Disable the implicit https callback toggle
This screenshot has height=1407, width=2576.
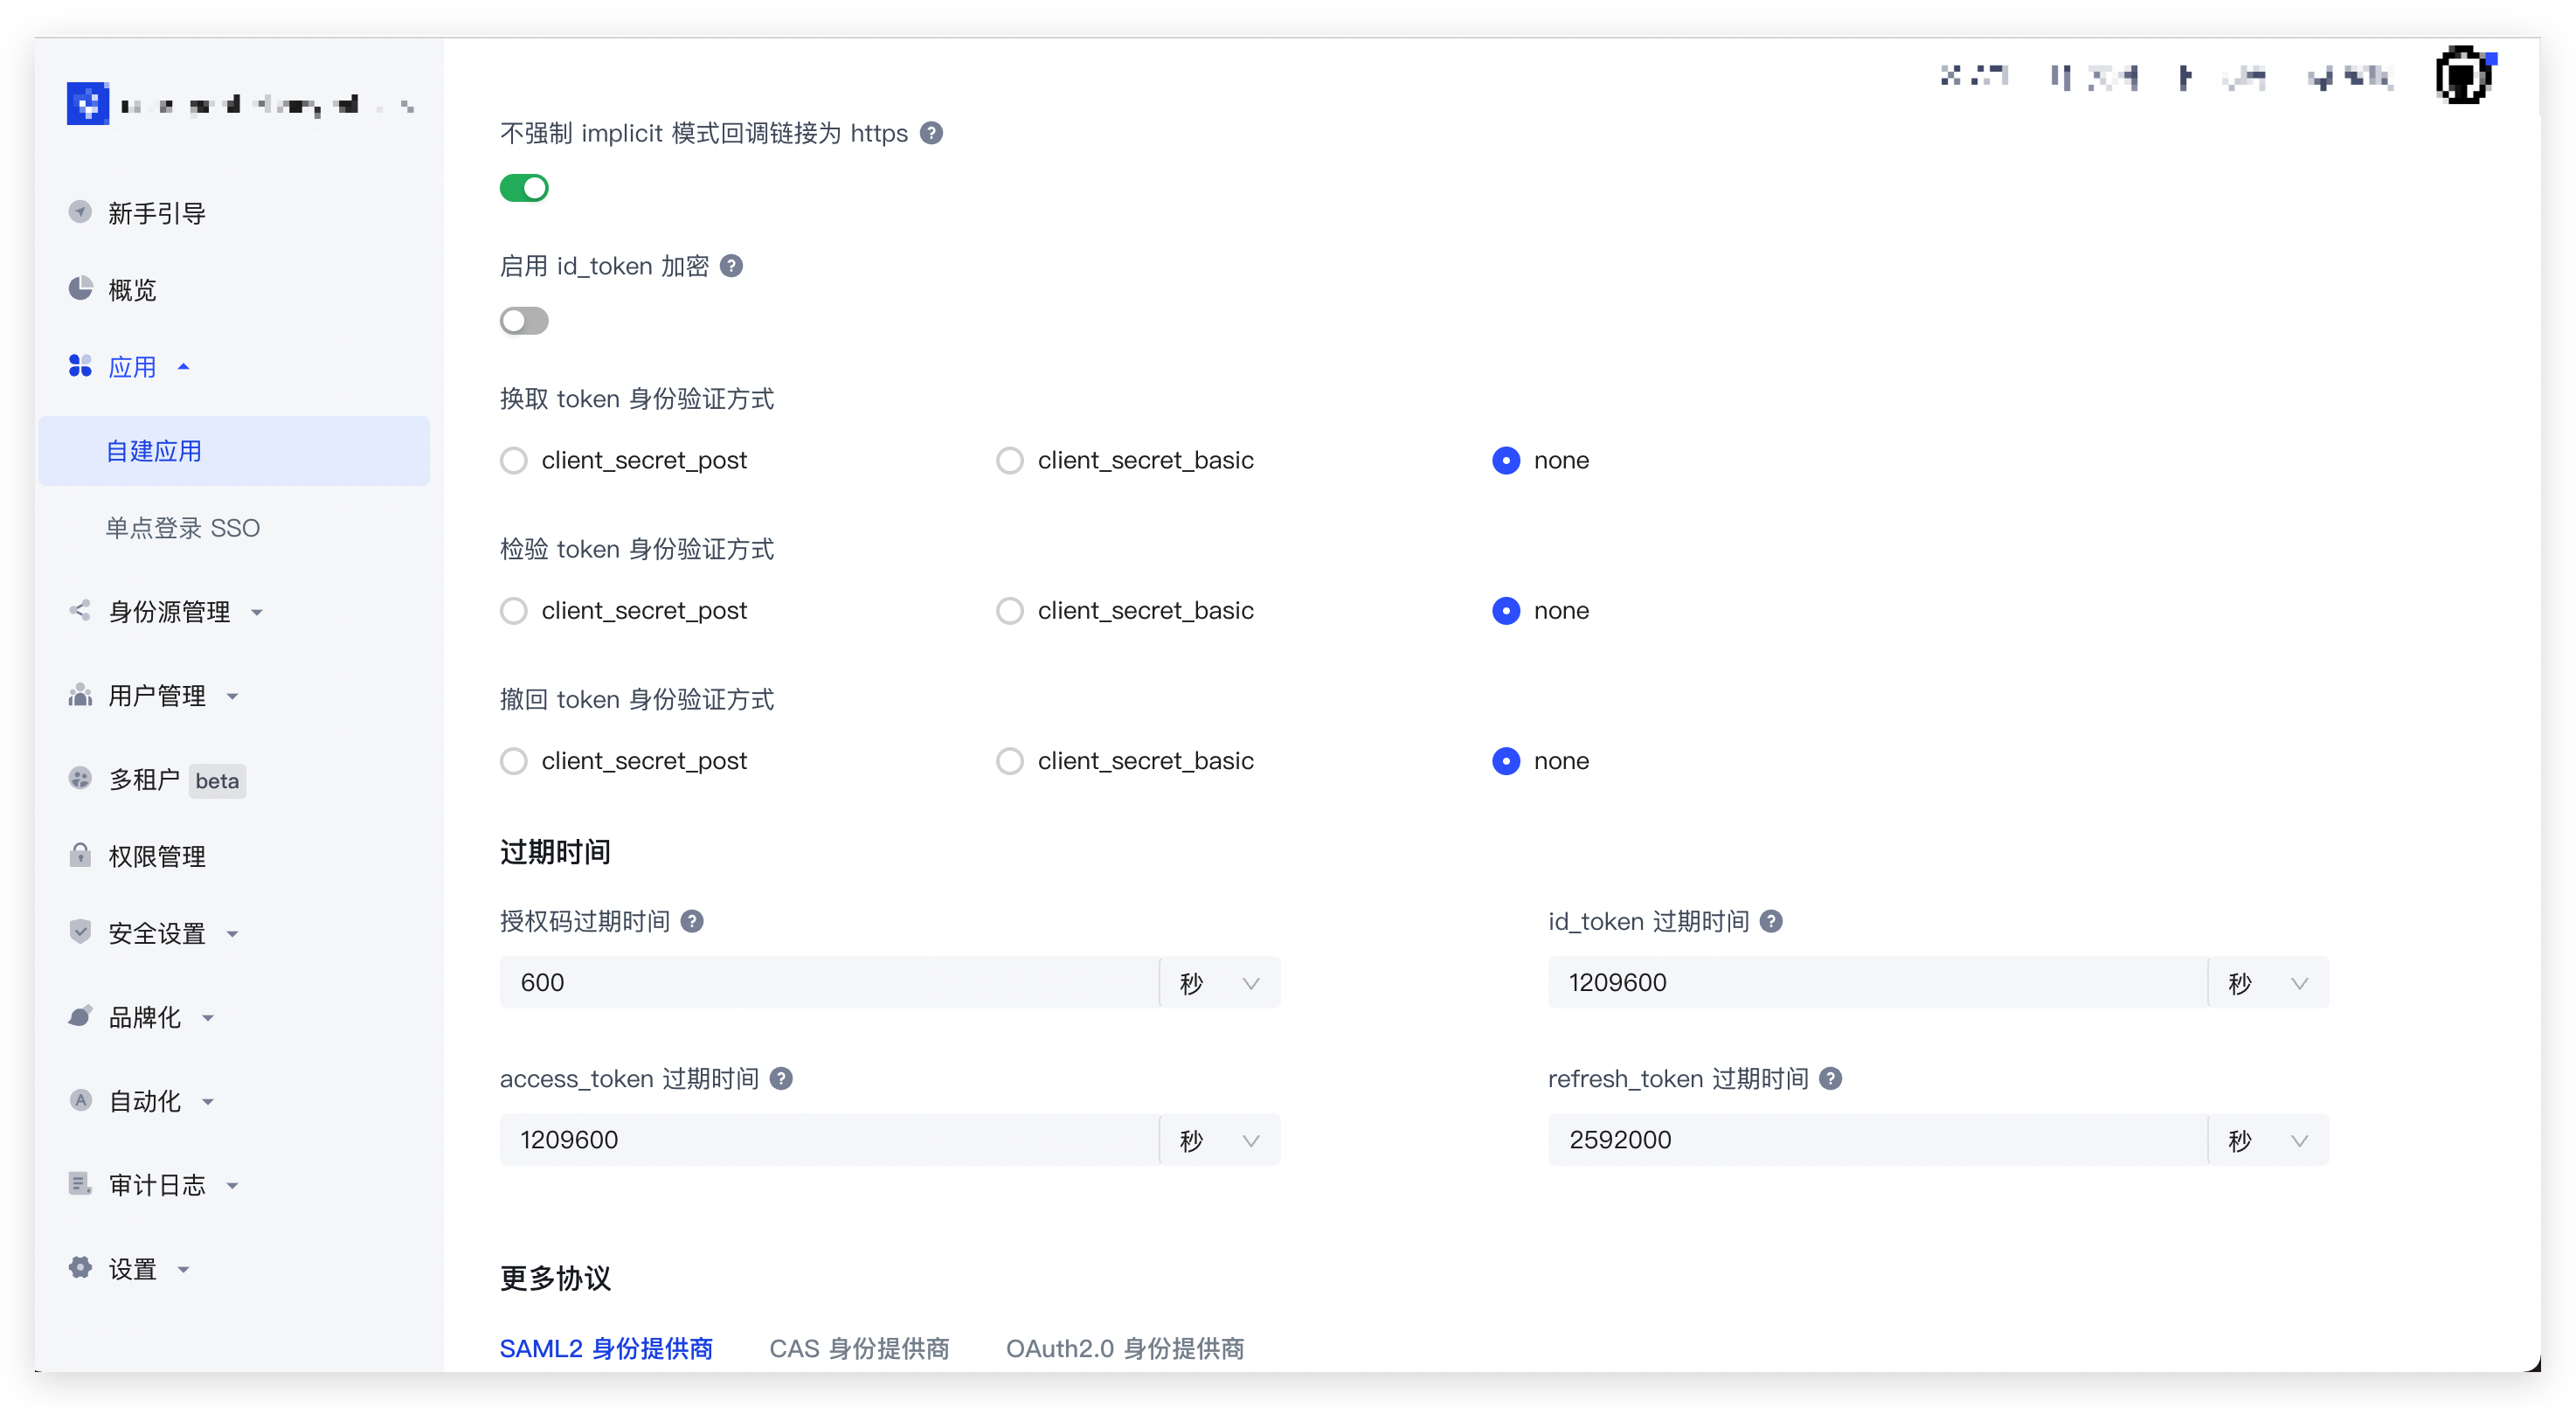[524, 188]
